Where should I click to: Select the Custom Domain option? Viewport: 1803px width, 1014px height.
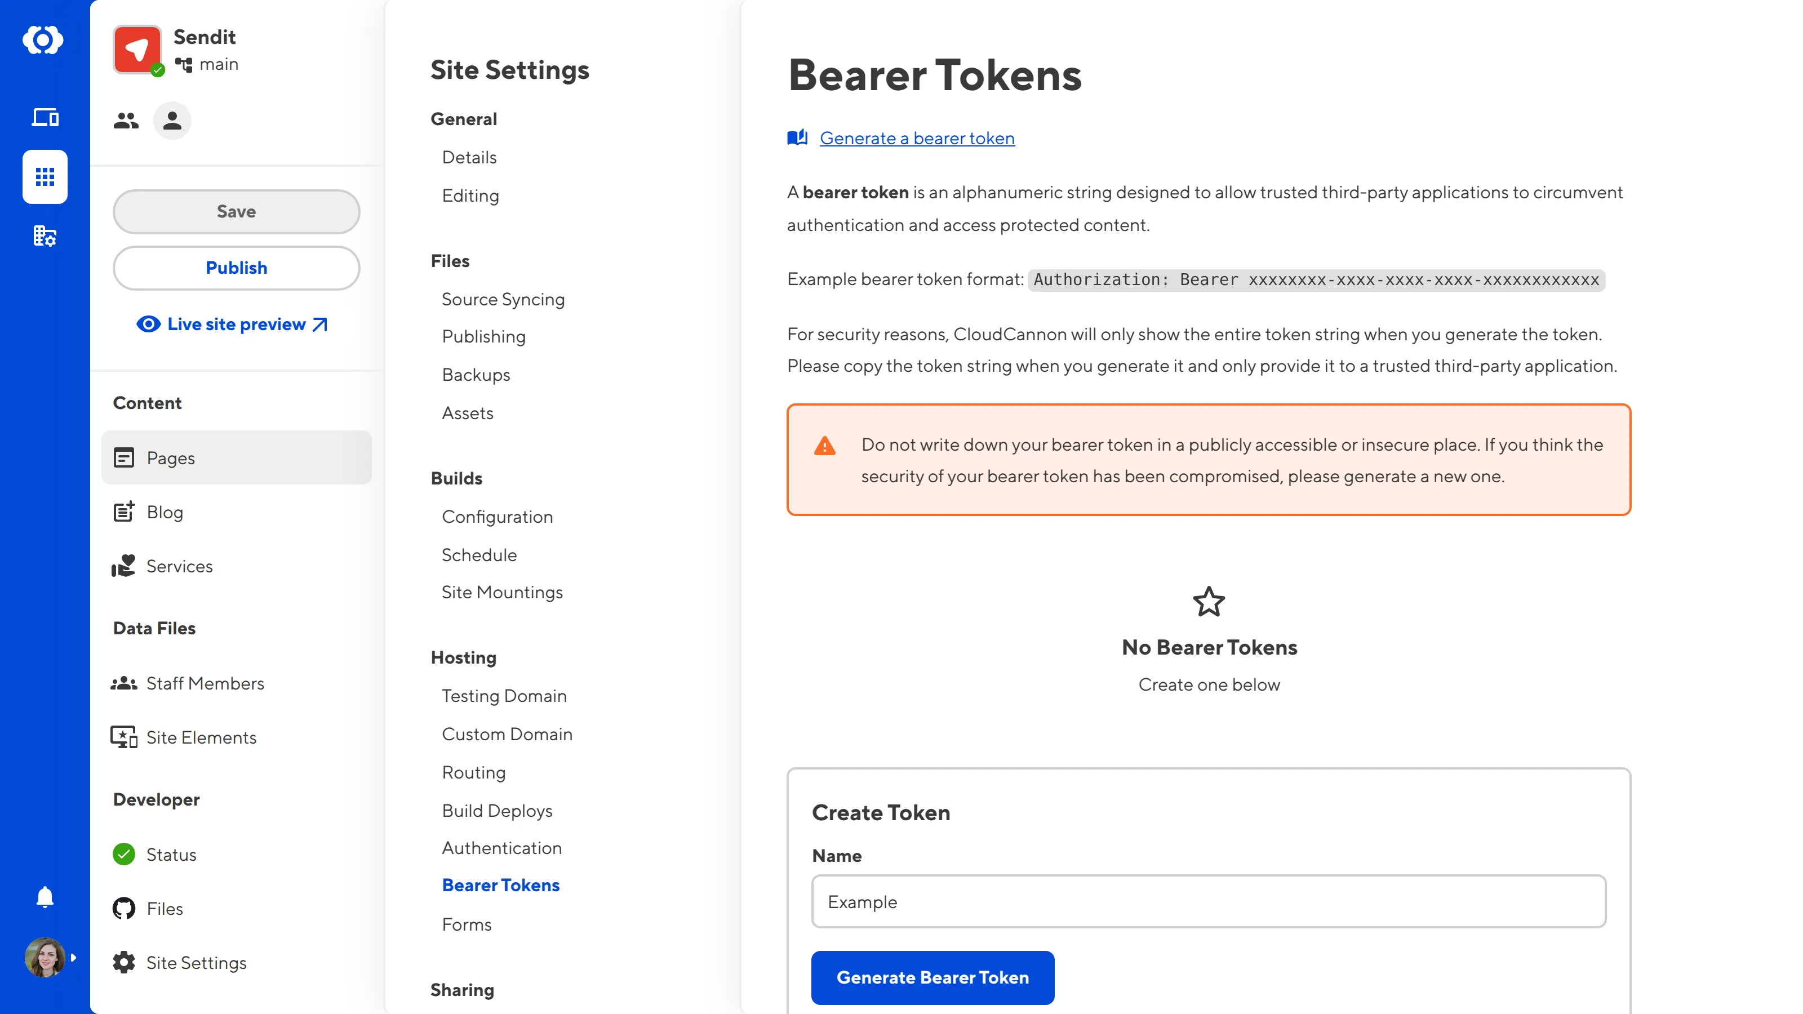point(508,733)
